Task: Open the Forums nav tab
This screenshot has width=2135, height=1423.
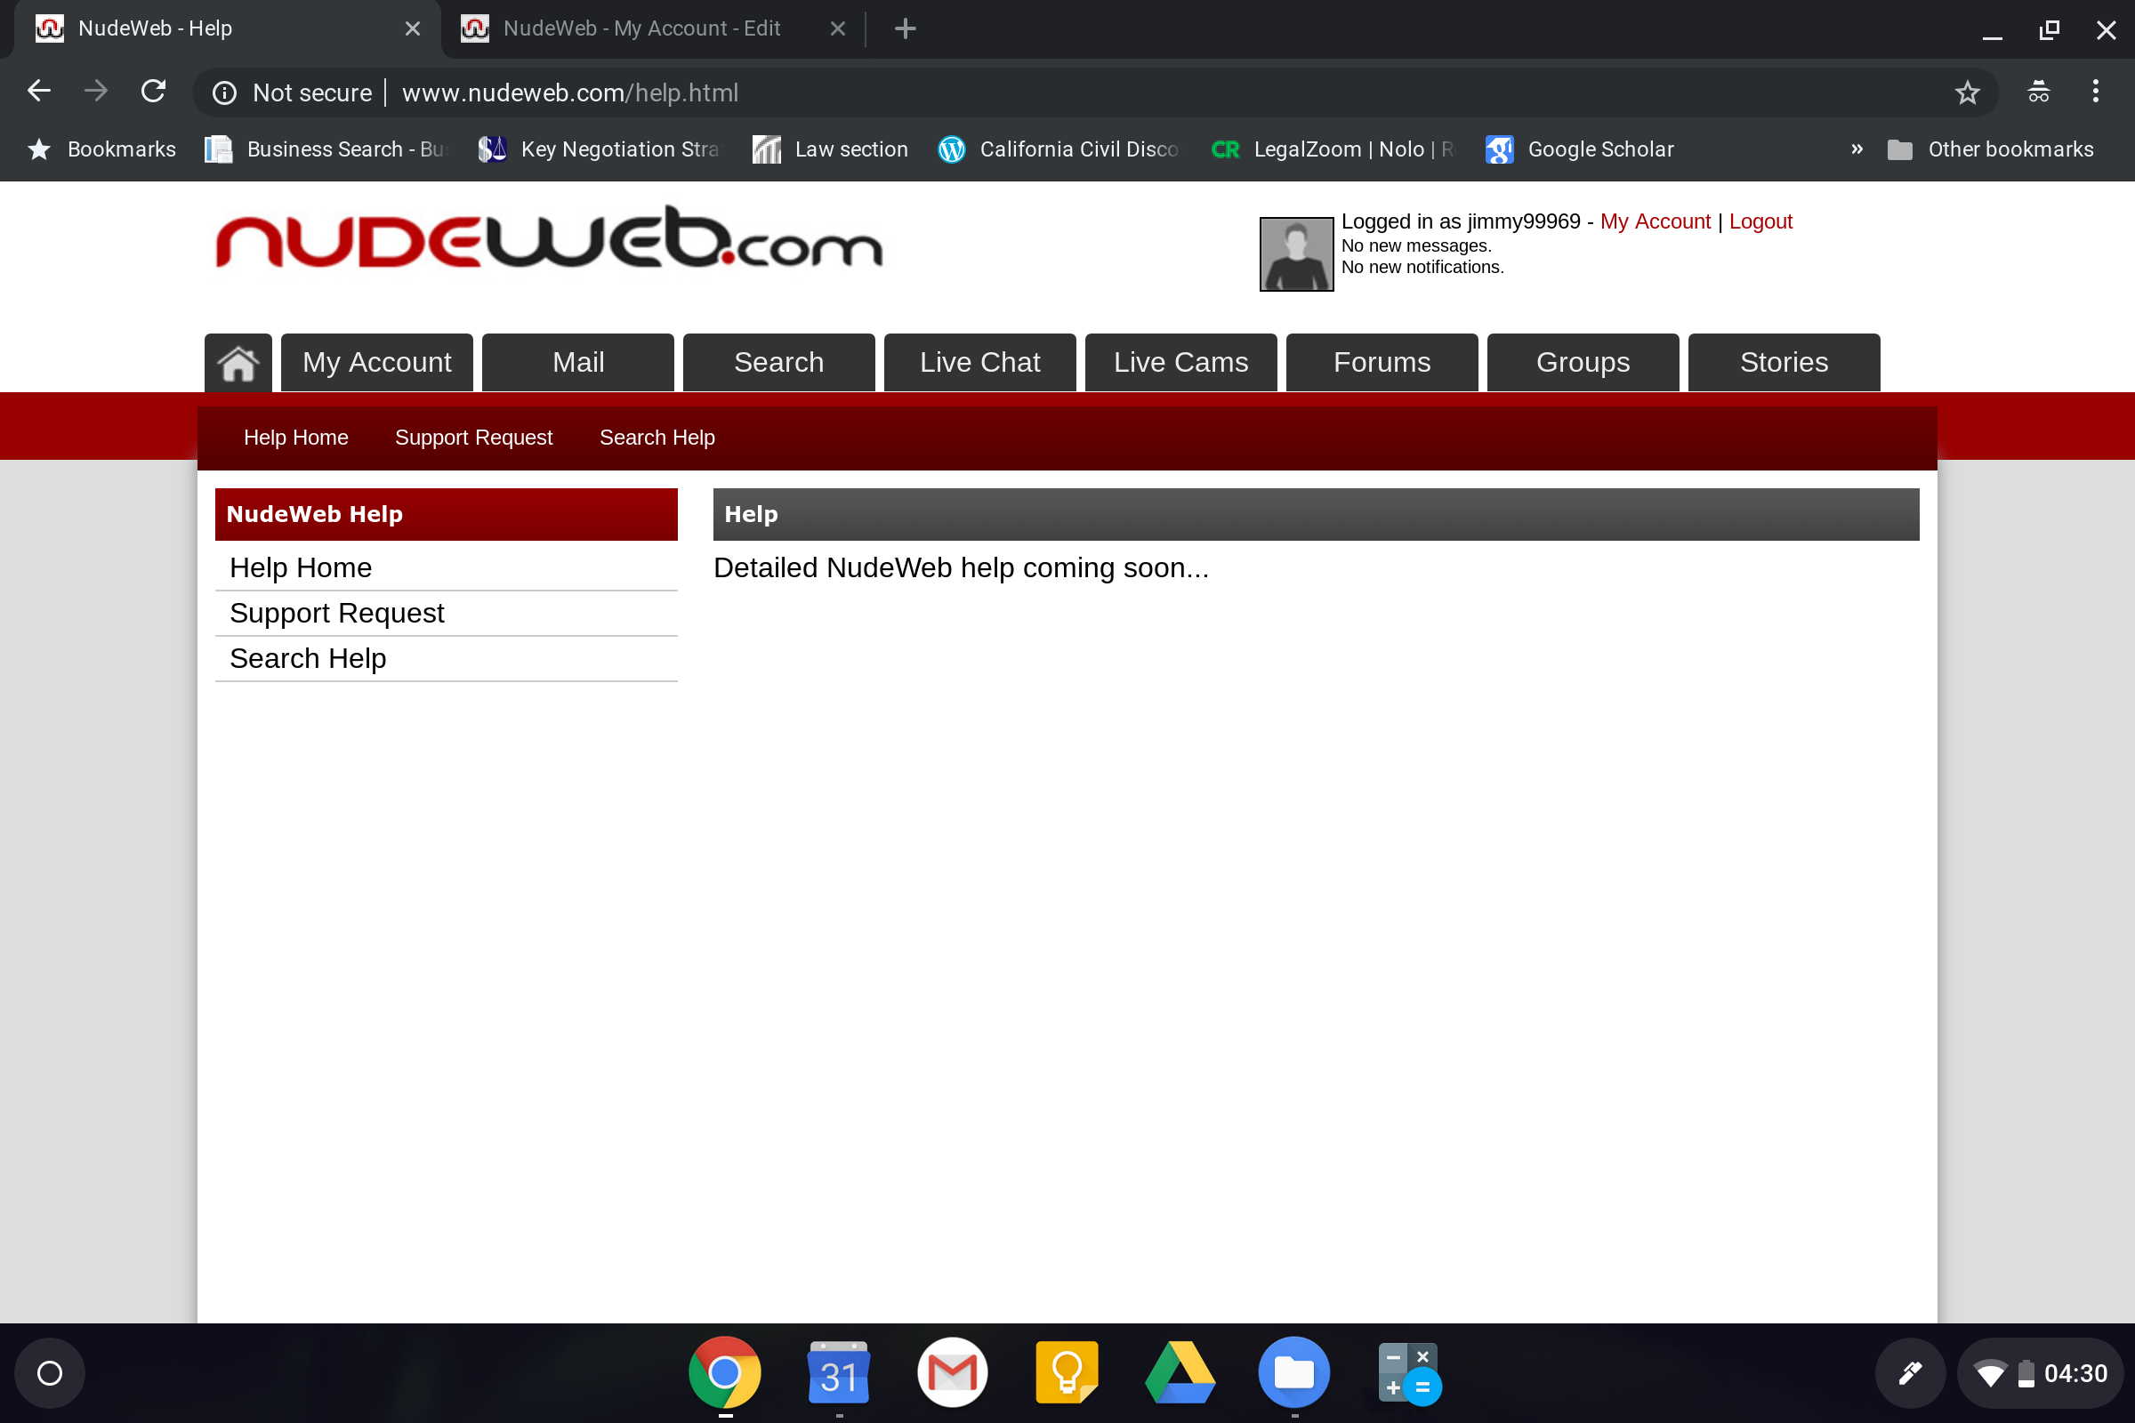Action: (1381, 362)
